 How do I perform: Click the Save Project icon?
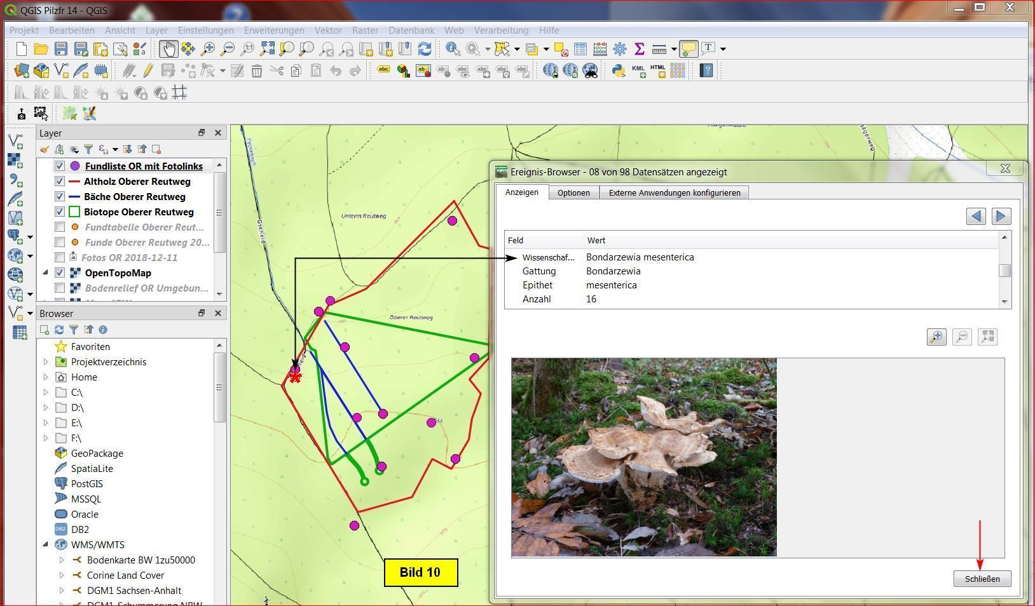tap(61, 49)
